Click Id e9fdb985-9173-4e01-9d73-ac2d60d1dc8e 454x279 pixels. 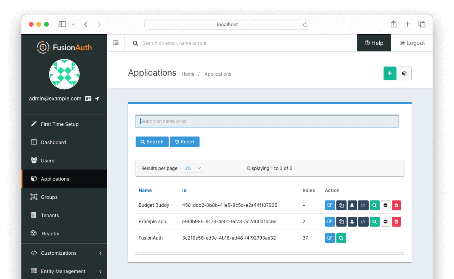click(x=229, y=222)
